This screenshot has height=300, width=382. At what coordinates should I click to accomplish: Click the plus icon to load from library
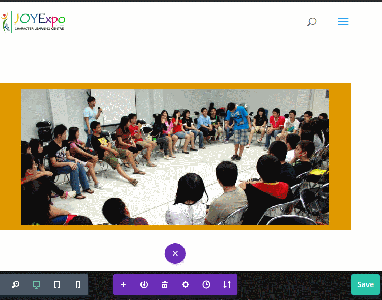tap(123, 284)
